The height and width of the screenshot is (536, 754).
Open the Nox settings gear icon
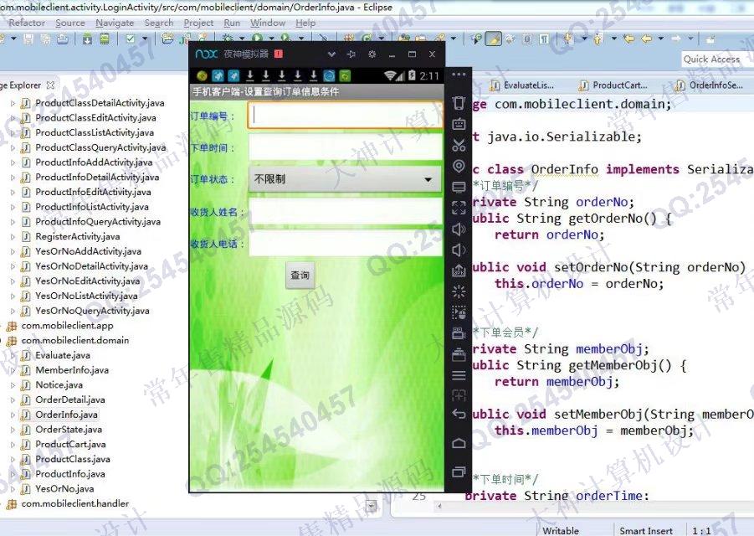[x=372, y=54]
